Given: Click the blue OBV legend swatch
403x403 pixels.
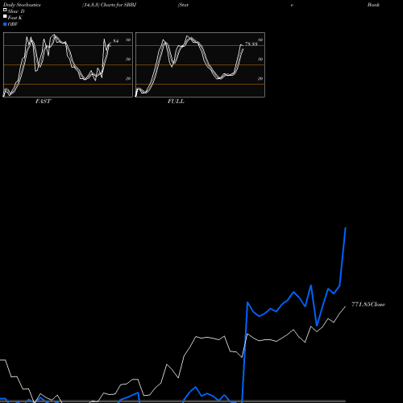Looking at the screenshot, I should [5, 24].
